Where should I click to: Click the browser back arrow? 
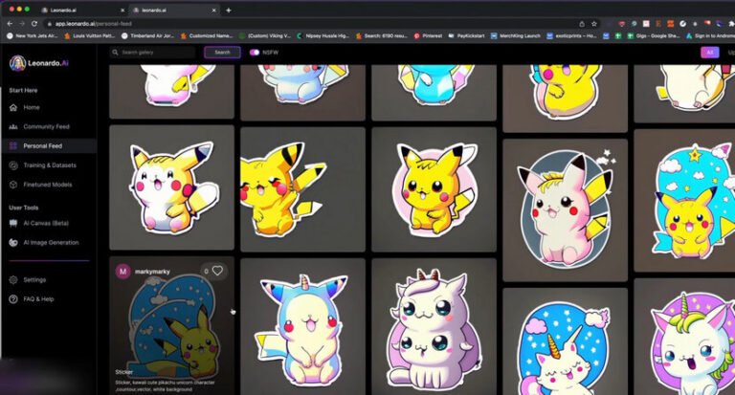pyautogui.click(x=11, y=23)
